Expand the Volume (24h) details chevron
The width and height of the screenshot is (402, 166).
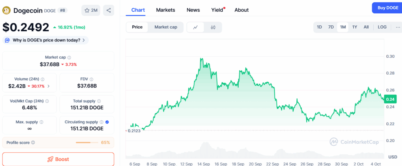pos(49,86)
